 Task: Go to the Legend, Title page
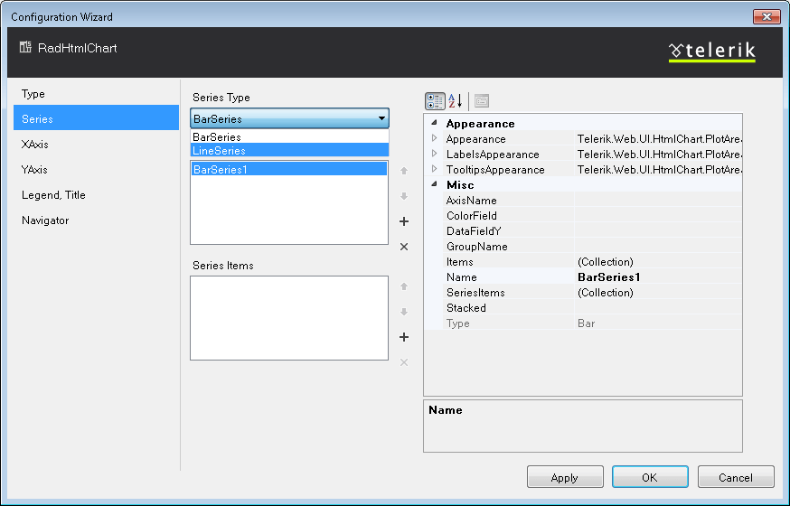53,194
